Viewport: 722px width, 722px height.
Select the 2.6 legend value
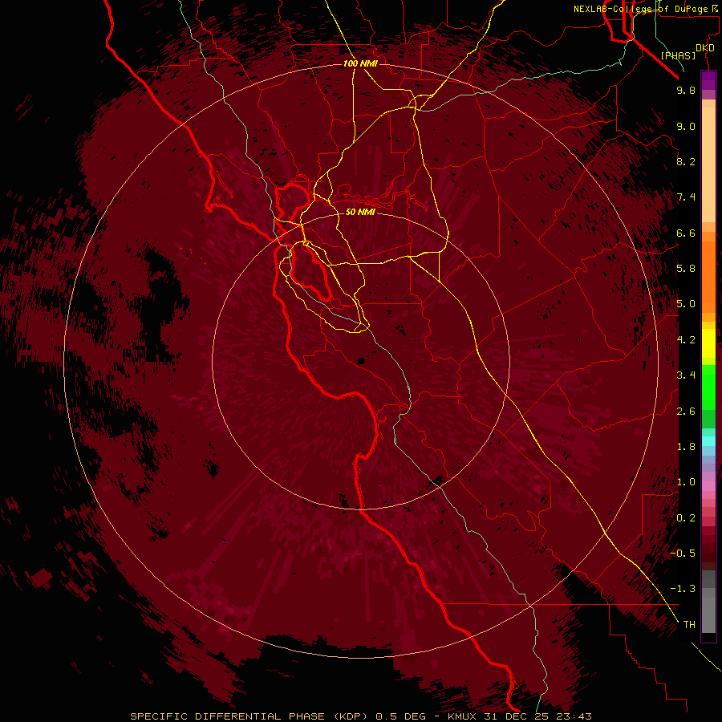click(x=686, y=412)
